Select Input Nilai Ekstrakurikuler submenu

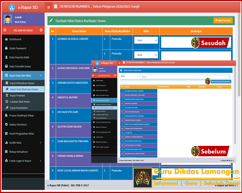(x=23, y=89)
